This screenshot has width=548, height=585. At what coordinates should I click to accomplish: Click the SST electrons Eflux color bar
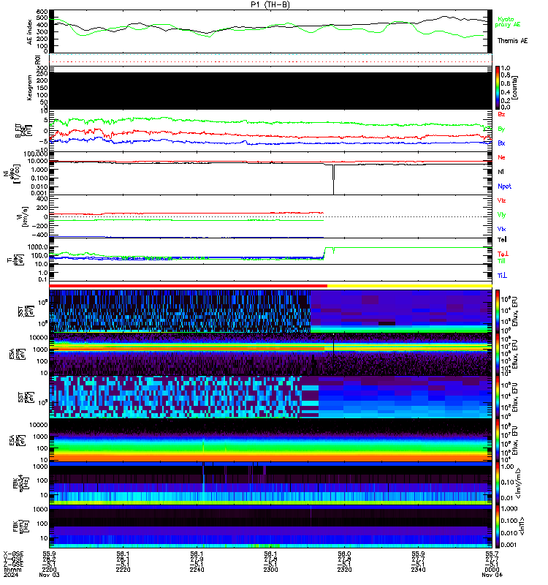coord(498,397)
